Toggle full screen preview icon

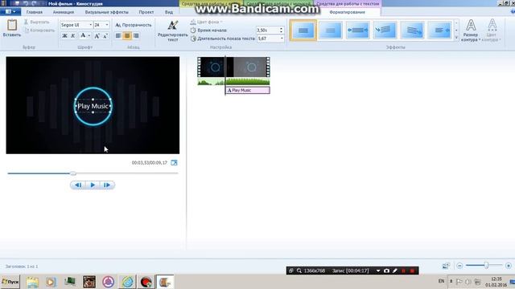pyautogui.click(x=174, y=162)
